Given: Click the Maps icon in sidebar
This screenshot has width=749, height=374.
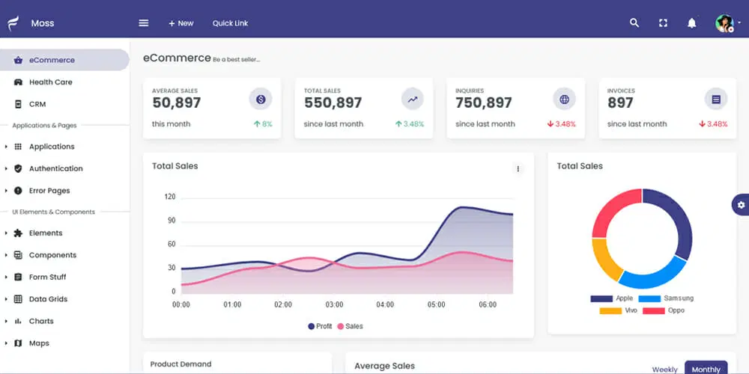Looking at the screenshot, I should point(18,343).
